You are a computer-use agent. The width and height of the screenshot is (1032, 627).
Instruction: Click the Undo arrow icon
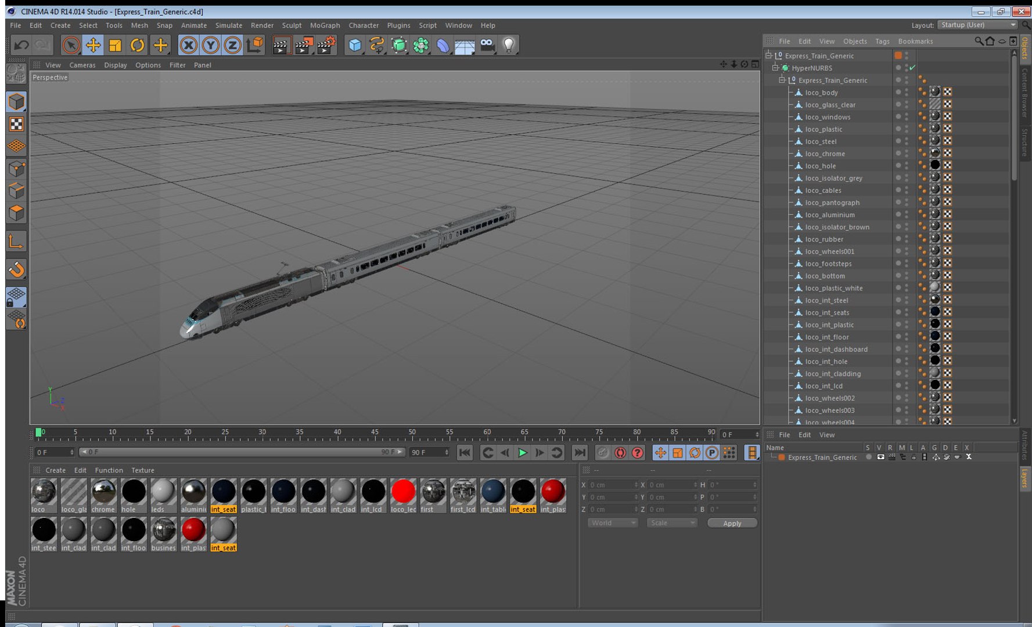point(21,45)
